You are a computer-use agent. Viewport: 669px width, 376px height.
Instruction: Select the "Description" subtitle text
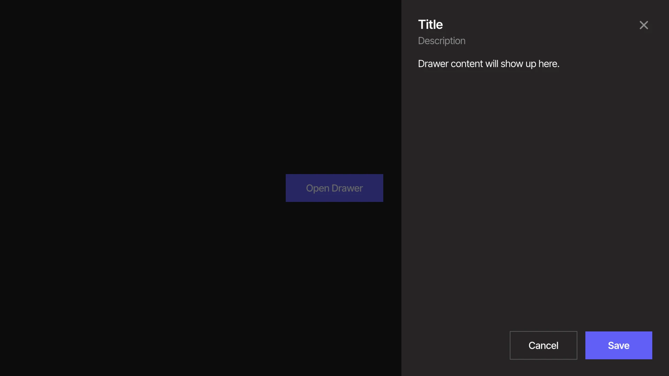441,41
